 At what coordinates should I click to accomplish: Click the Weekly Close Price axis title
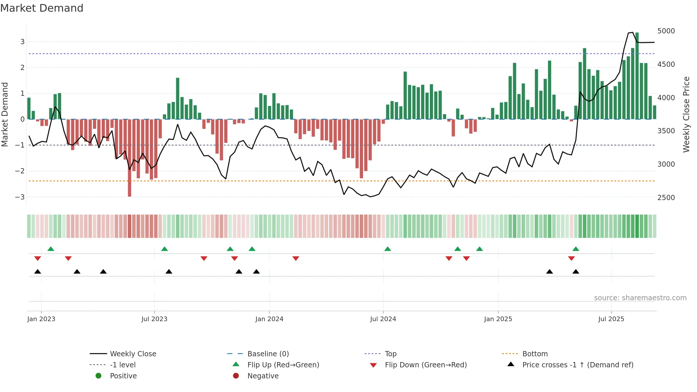coord(686,114)
